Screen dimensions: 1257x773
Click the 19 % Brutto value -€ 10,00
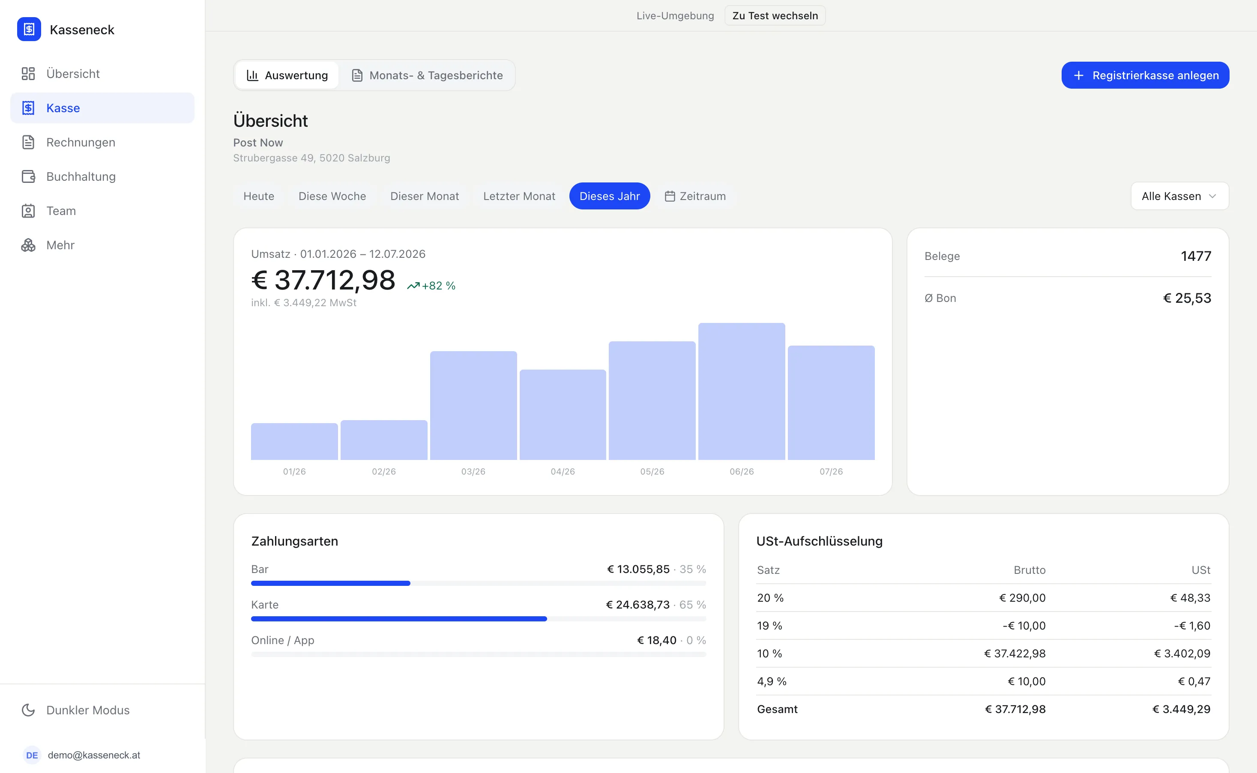tap(1024, 626)
